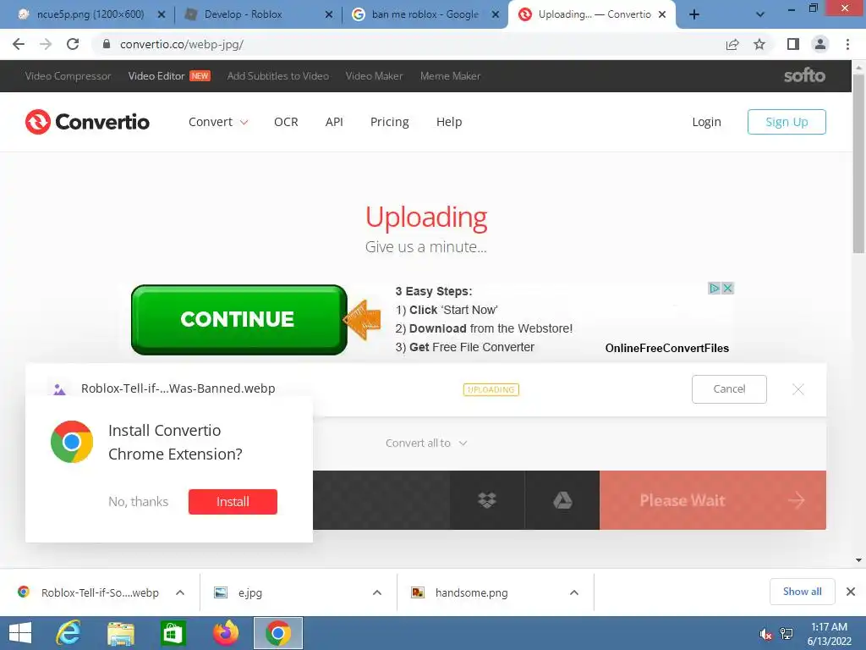This screenshot has height=650, width=866.
Task: Close the Uploading Convertio tab
Action: [x=662, y=14]
